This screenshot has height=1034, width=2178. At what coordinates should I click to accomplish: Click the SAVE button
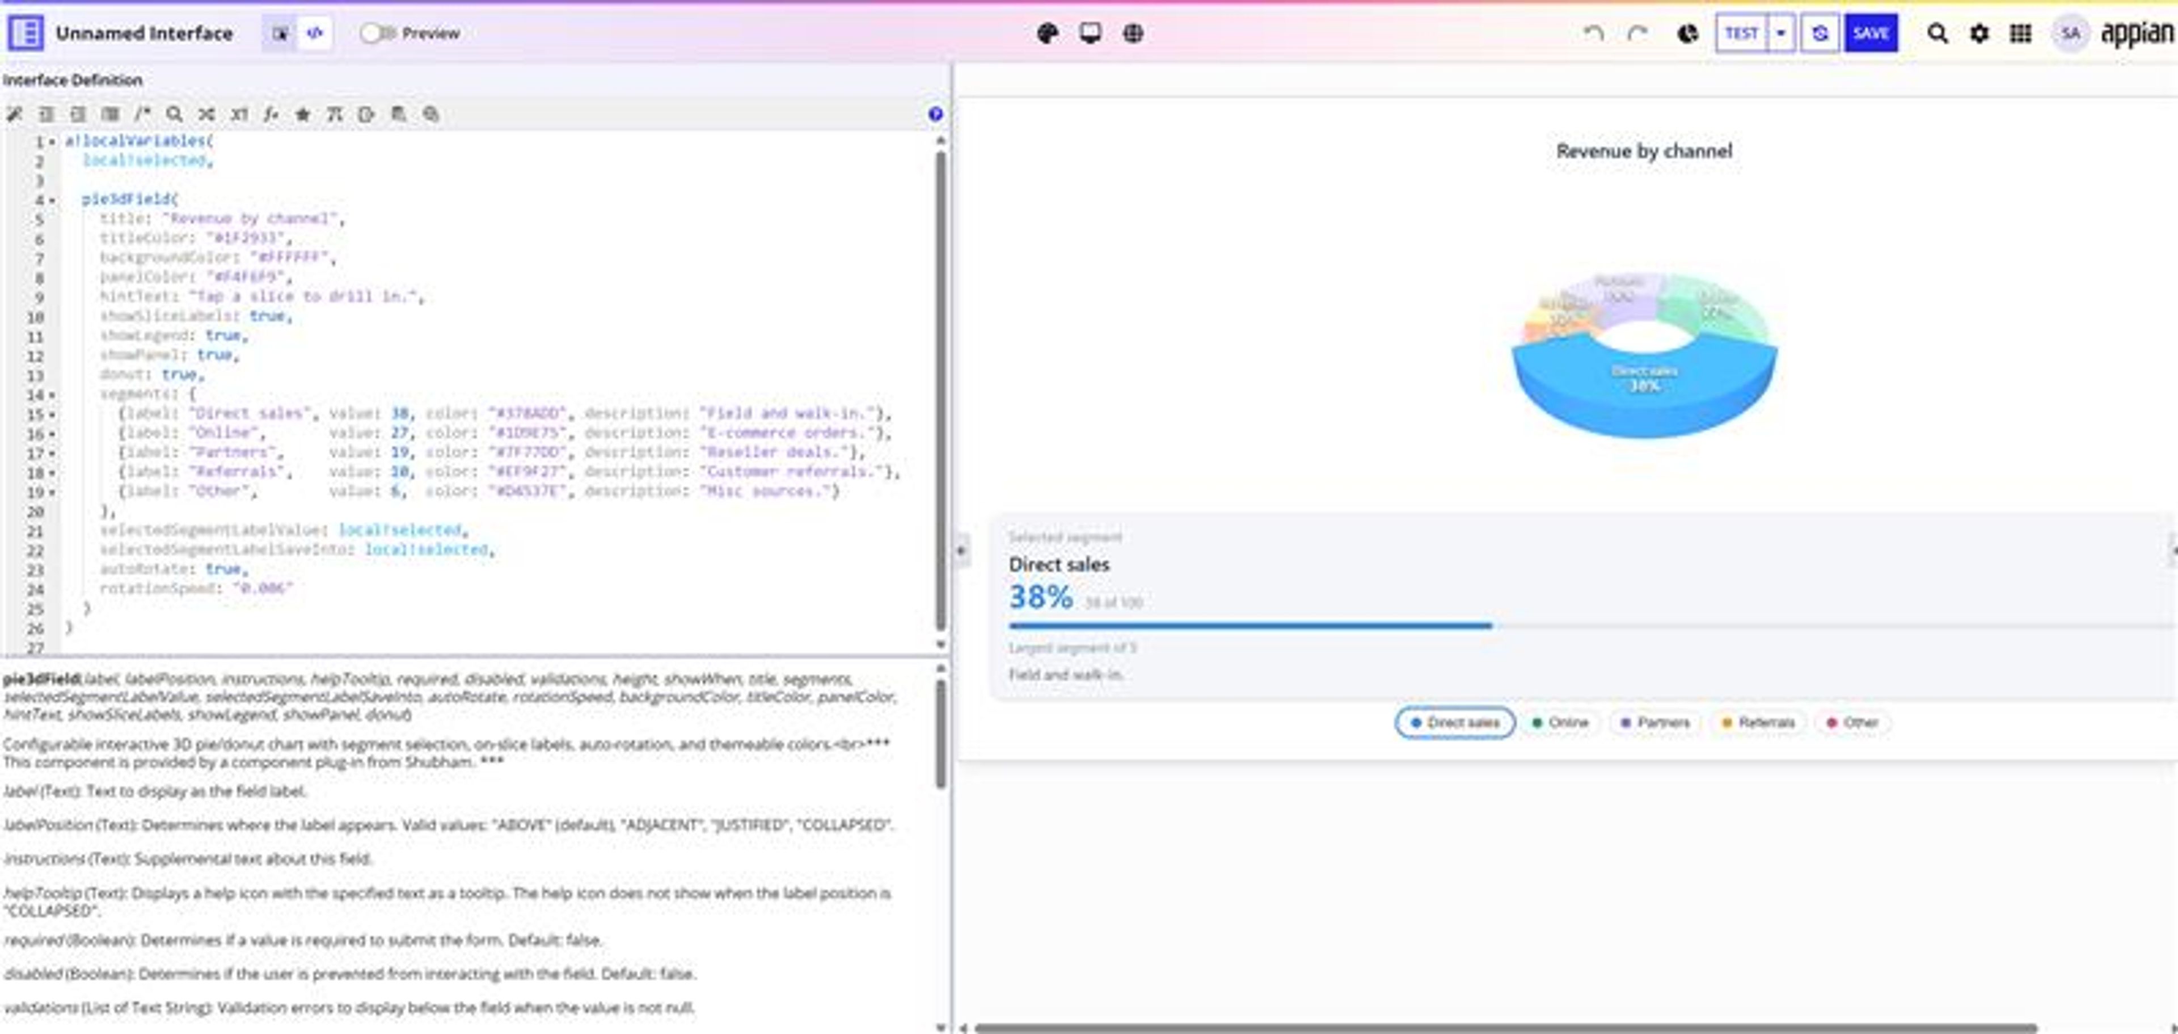[x=1870, y=33]
